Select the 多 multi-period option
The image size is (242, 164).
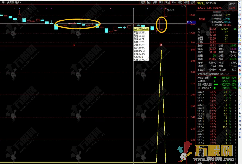(x=240, y=129)
